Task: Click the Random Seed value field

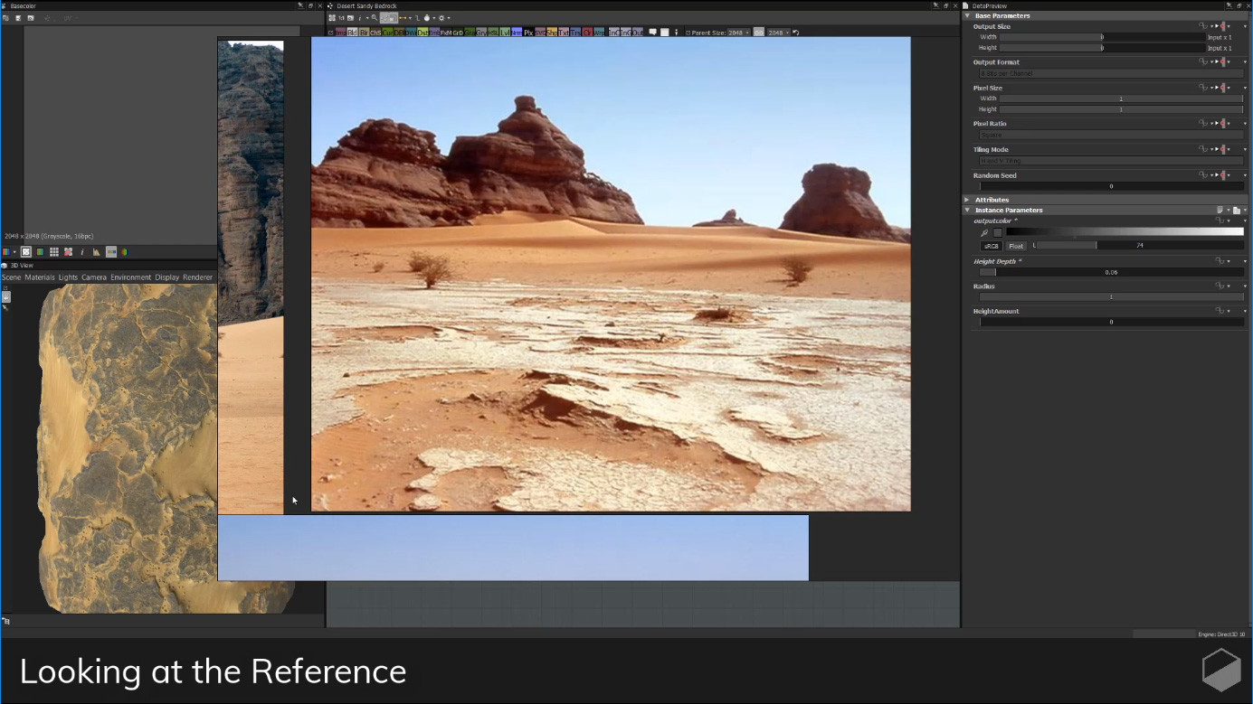Action: tap(1112, 186)
